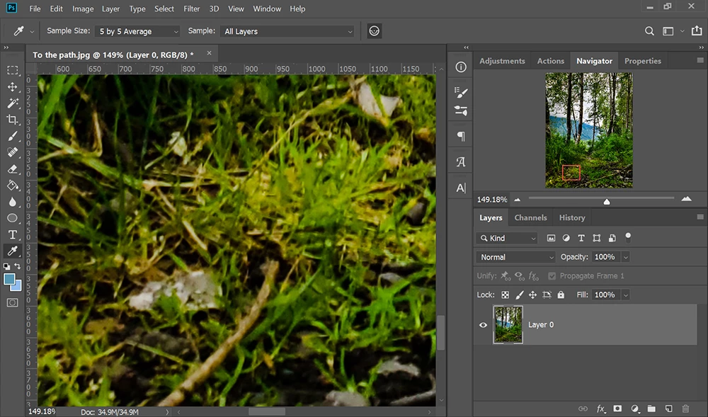Toggle lock all

point(561,295)
